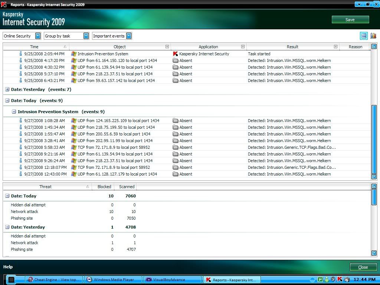Image resolution: width=380 pixels, height=285 pixels.
Task: Click the object icon for UDP from 124.165.225.109
Action: coord(74,121)
